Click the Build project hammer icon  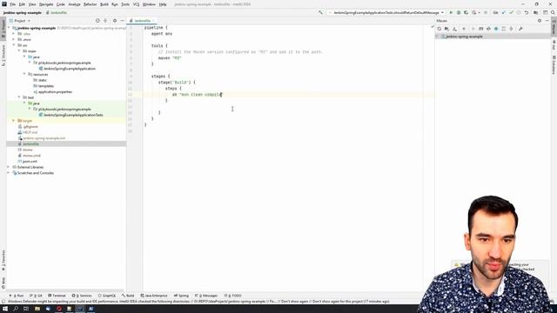[x=320, y=12]
